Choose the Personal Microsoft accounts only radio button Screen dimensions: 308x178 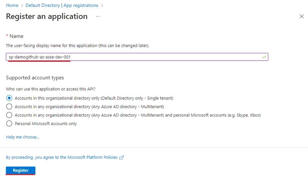pos(9,124)
